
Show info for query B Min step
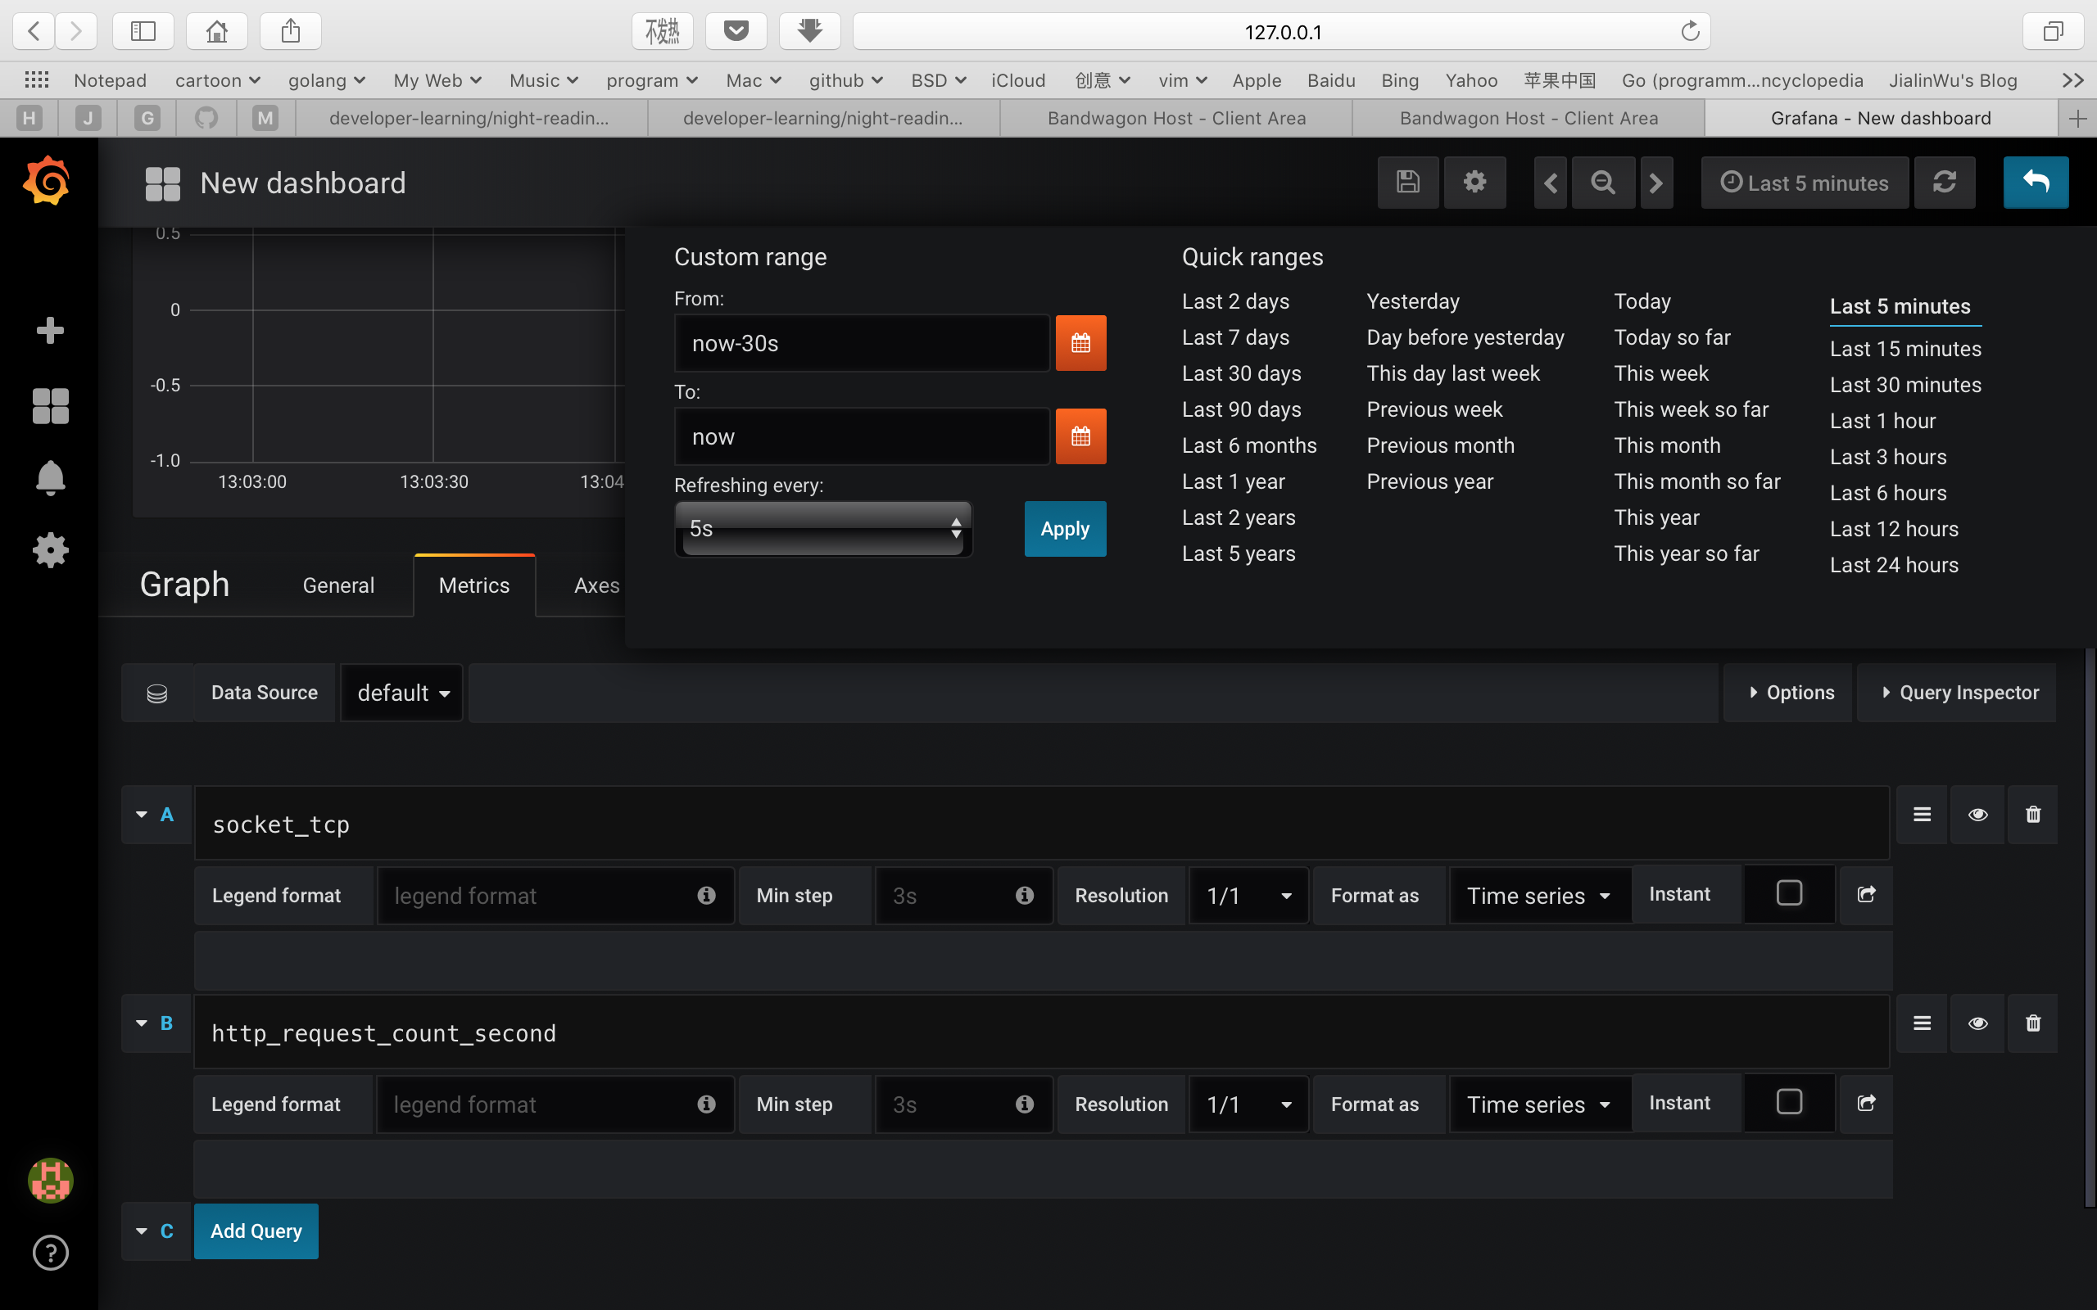[x=1024, y=1104]
